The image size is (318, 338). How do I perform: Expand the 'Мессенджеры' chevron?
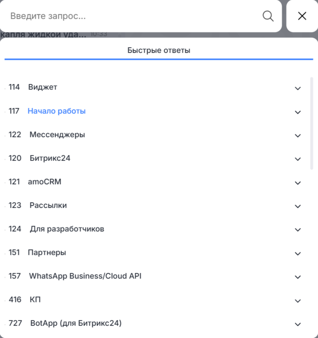(297, 135)
